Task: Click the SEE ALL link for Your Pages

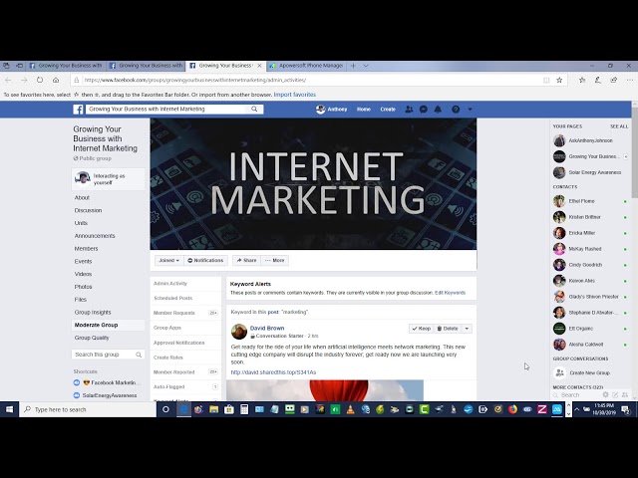Action: tap(619, 126)
